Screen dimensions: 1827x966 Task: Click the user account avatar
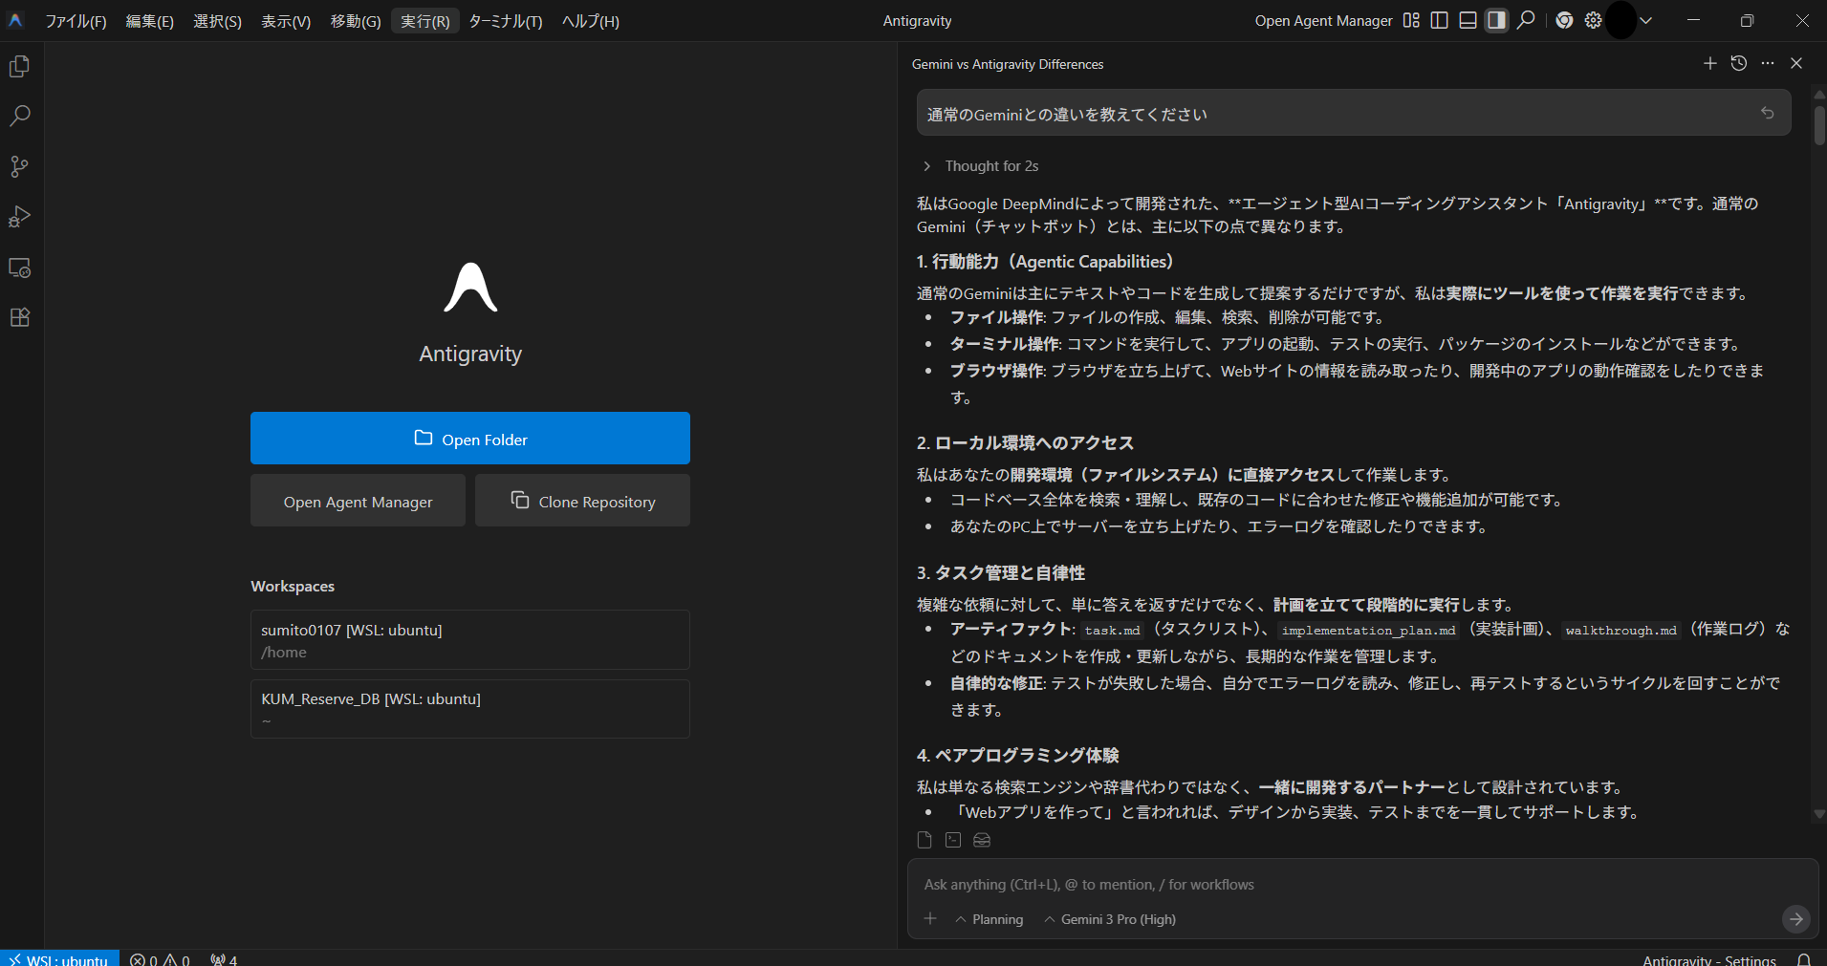tap(1621, 20)
